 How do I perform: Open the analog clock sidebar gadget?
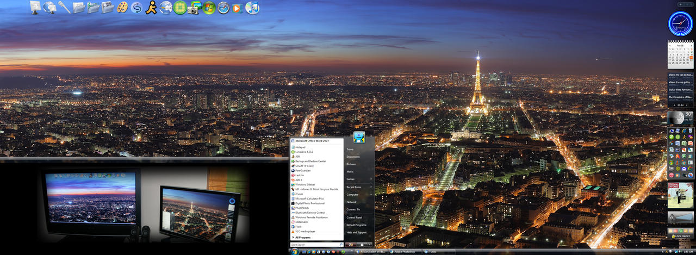(681, 24)
